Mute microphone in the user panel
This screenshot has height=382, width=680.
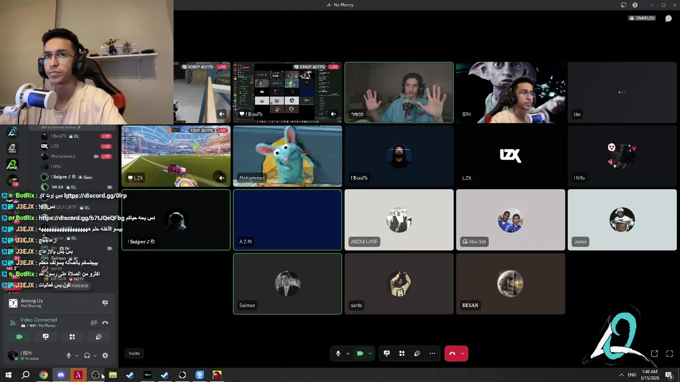(x=69, y=355)
